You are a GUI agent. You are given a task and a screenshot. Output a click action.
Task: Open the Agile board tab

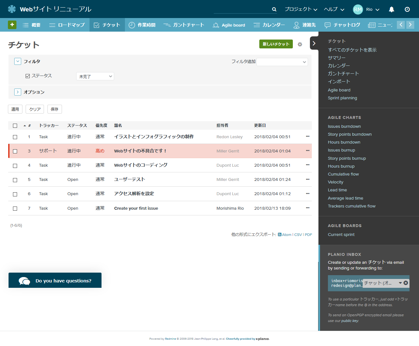point(229,25)
